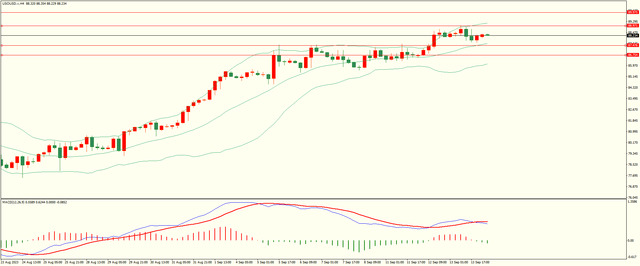Image resolution: width=640 pixels, height=266 pixels.
Task: Click the 78.520 price scale label
Action: (633, 165)
